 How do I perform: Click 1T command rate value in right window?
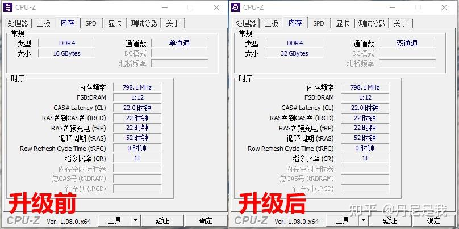coord(365,158)
